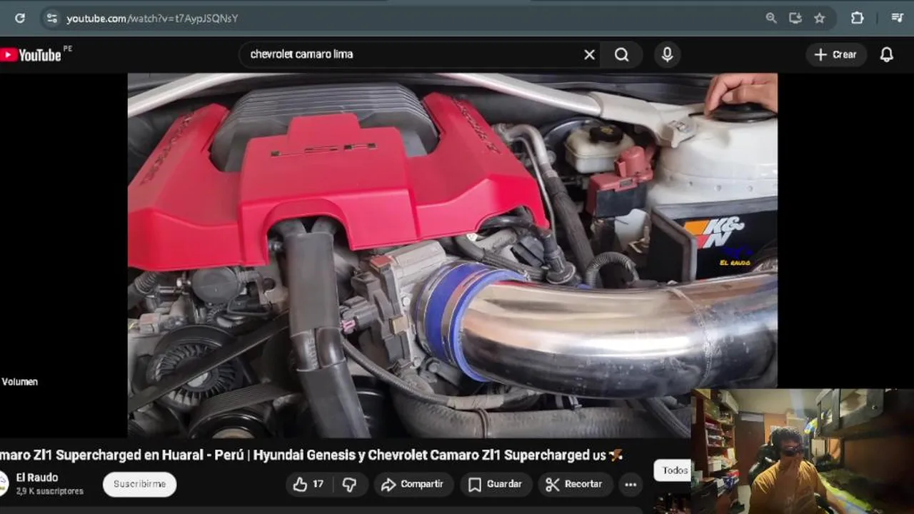914x514 pixels.
Task: Click the '2,9 K suscriptores' text
Action: (x=49, y=491)
